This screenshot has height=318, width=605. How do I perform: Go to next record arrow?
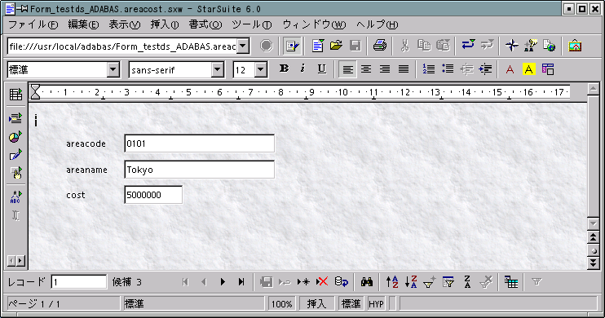(223, 282)
